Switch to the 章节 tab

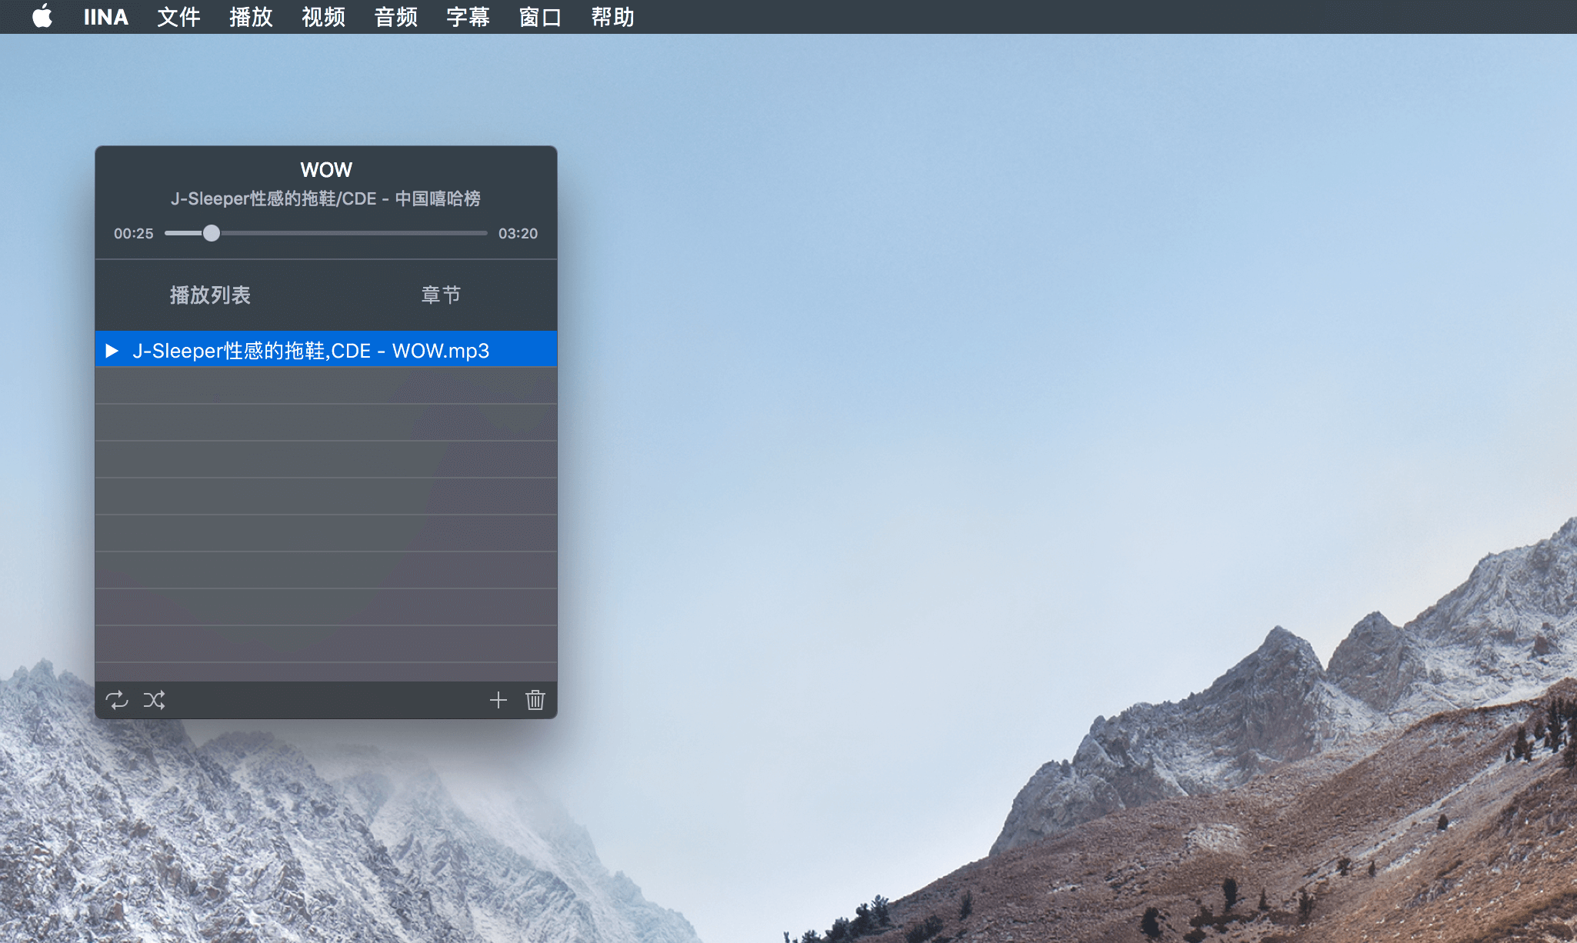pyautogui.click(x=441, y=295)
